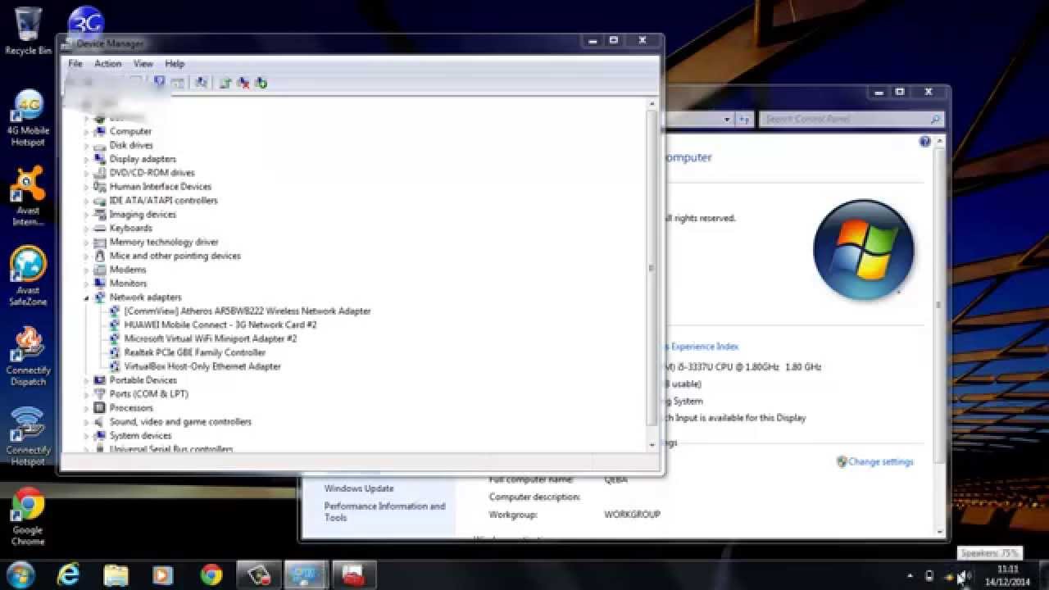
Task: Select the System devices category
Action: 140,436
